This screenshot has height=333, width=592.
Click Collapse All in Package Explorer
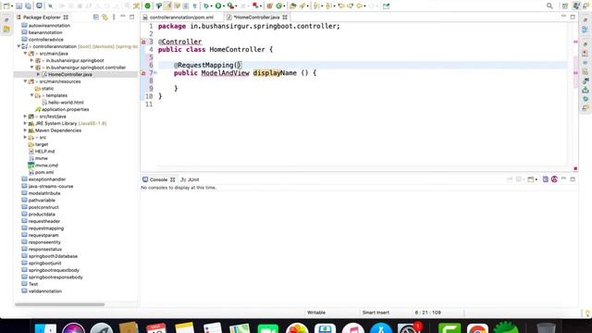click(96, 17)
